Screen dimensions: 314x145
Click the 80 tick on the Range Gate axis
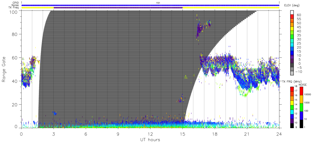(x=15, y=34)
